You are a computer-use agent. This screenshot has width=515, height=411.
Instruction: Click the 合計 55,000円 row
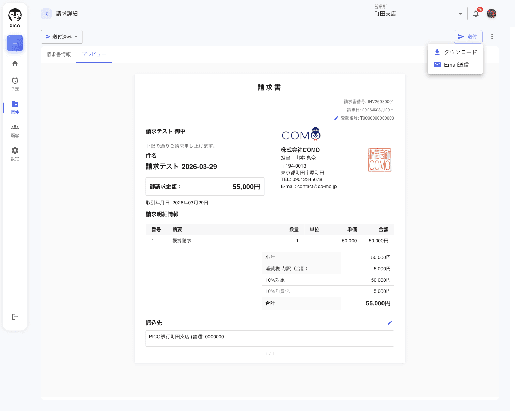328,303
